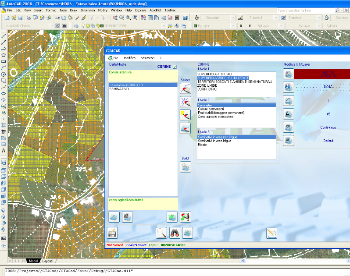Image resolution: width=350 pixels, height=276 pixels.
Task: Click the hatch pattern button beside DOTS
Action: coord(289,87)
